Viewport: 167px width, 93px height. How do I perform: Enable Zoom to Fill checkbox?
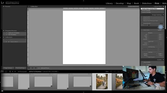(142, 17)
